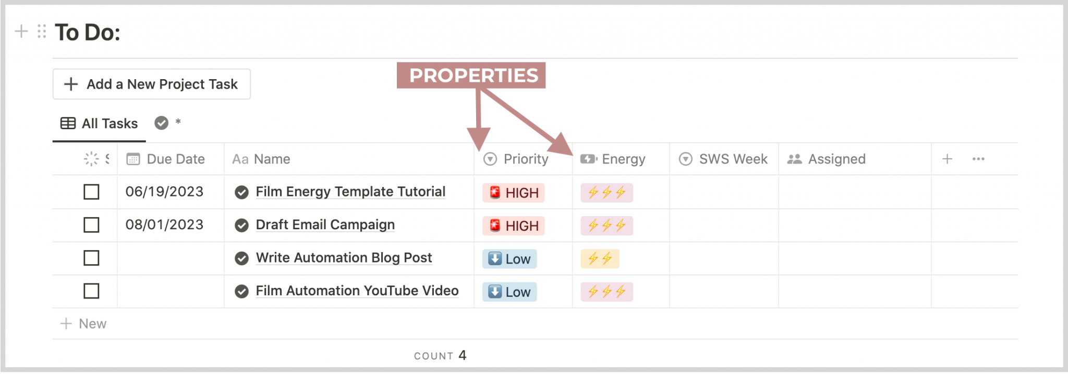Click the New row at table bottom
This screenshot has width=1068, height=374.
point(83,323)
